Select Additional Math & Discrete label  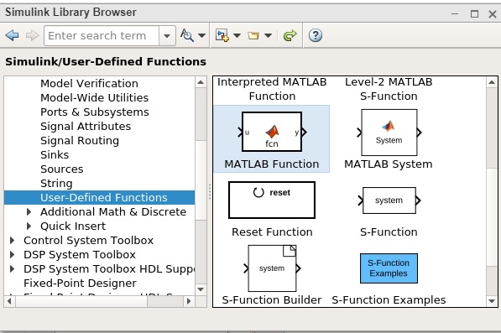113,211
